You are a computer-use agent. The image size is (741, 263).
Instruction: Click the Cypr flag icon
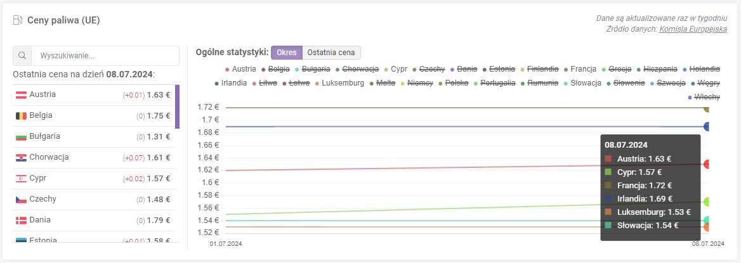[x=22, y=179]
